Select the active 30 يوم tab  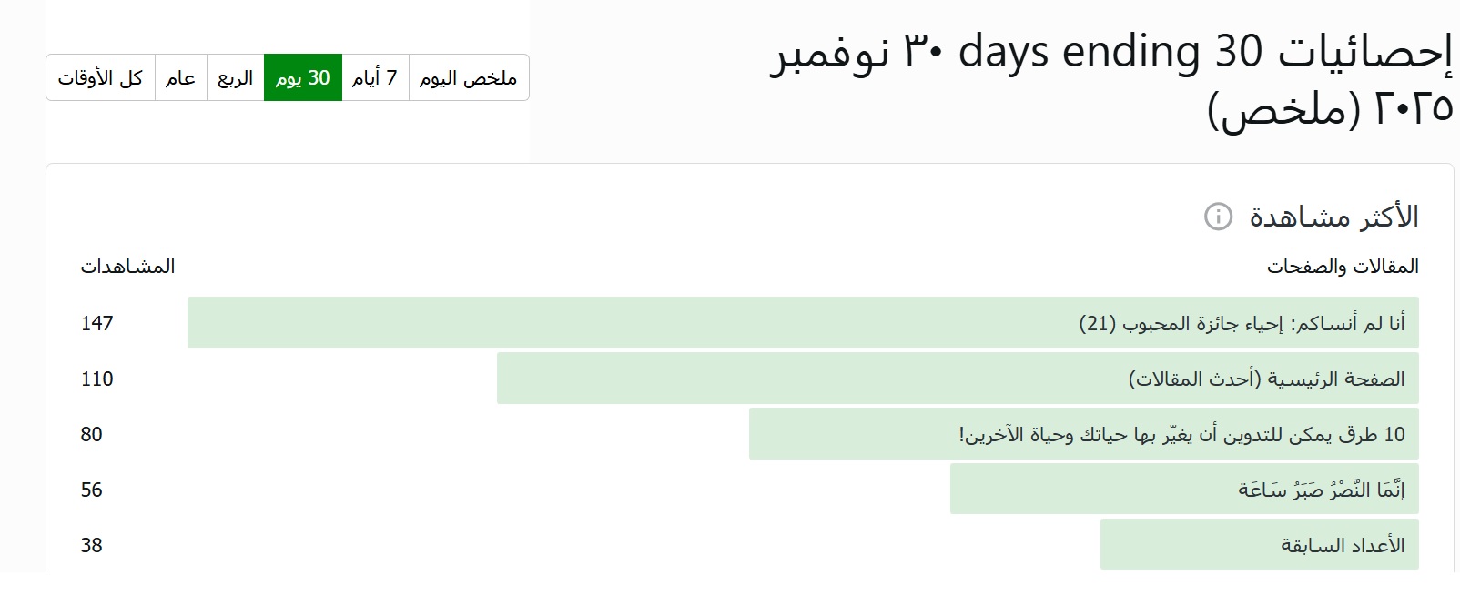(303, 78)
